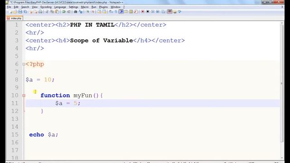Click line number 13 in the margin
The height and width of the screenshot is (163, 290).
15,119
